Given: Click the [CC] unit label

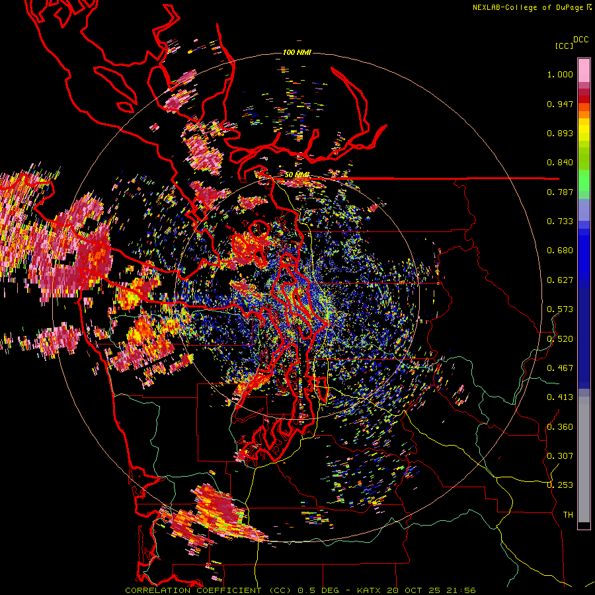Looking at the screenshot, I should (564, 46).
